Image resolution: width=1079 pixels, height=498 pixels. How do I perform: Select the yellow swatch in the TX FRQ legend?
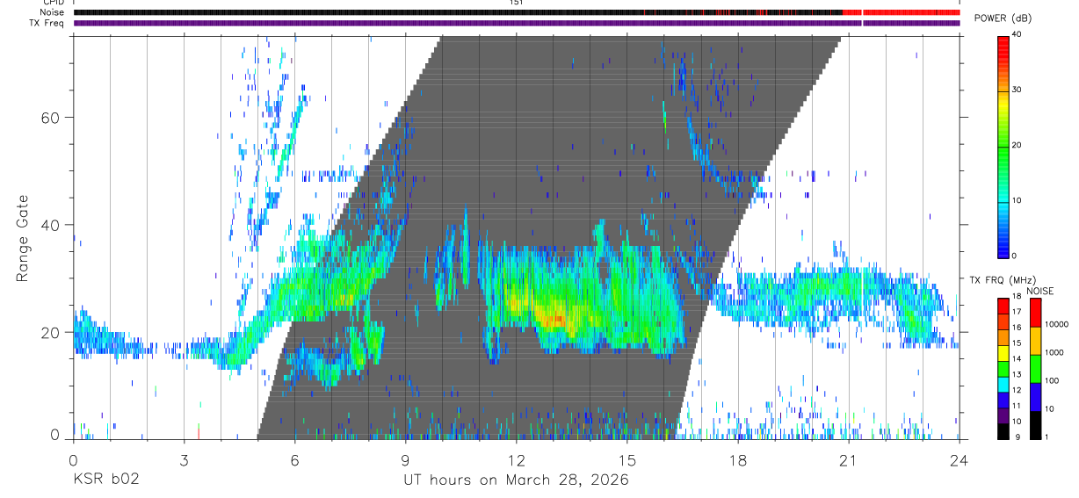tap(1003, 352)
